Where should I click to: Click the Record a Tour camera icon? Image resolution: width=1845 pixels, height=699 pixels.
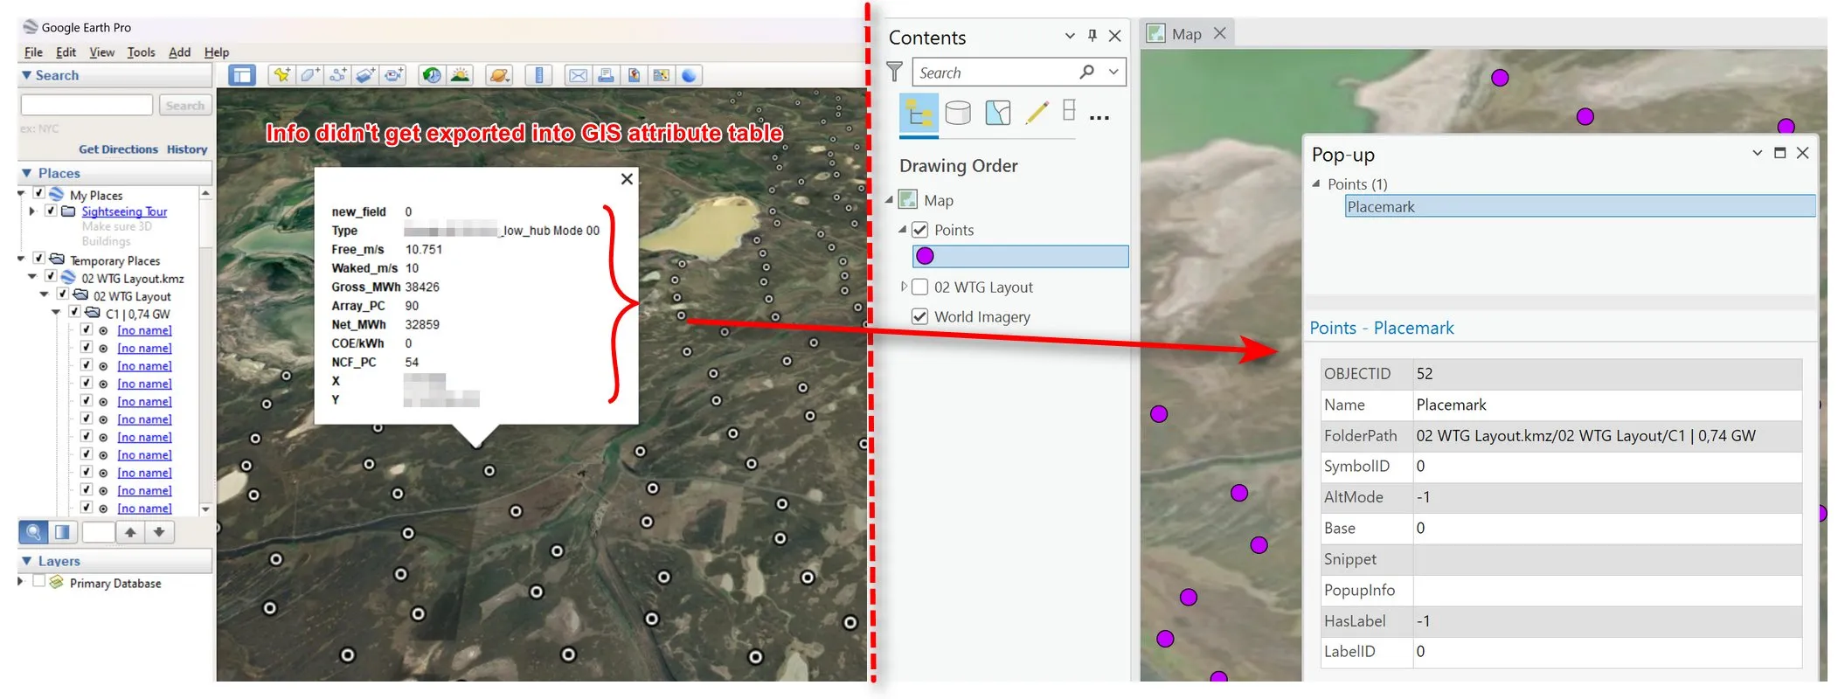(x=394, y=75)
